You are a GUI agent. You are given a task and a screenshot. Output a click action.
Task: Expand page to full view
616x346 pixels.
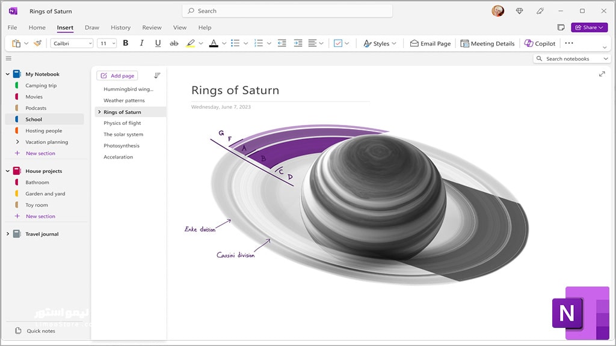(602, 74)
